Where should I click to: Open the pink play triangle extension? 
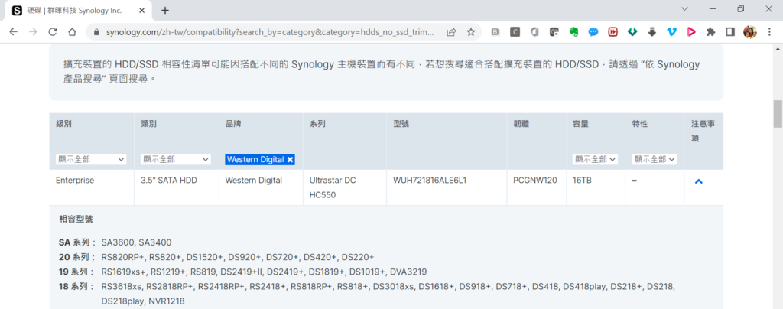(x=691, y=32)
